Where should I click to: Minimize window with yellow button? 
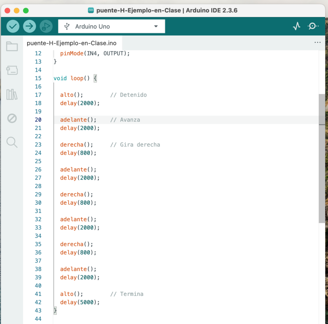click(x=17, y=11)
